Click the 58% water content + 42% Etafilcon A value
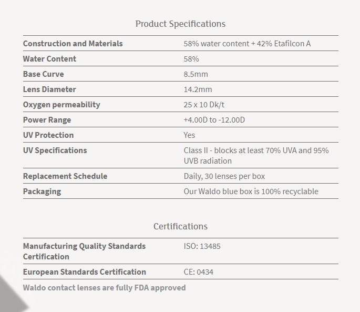 [247, 44]
